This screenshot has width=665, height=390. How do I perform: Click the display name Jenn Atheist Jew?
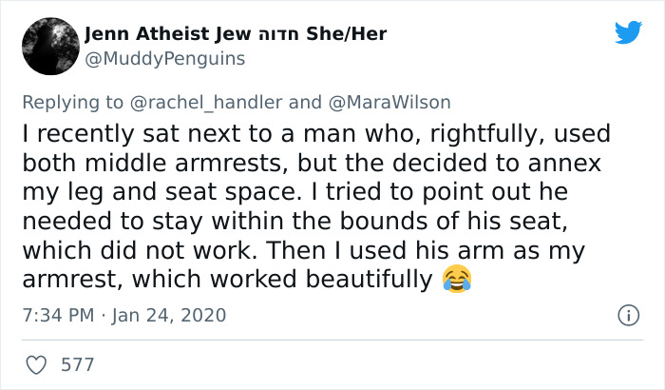[166, 34]
